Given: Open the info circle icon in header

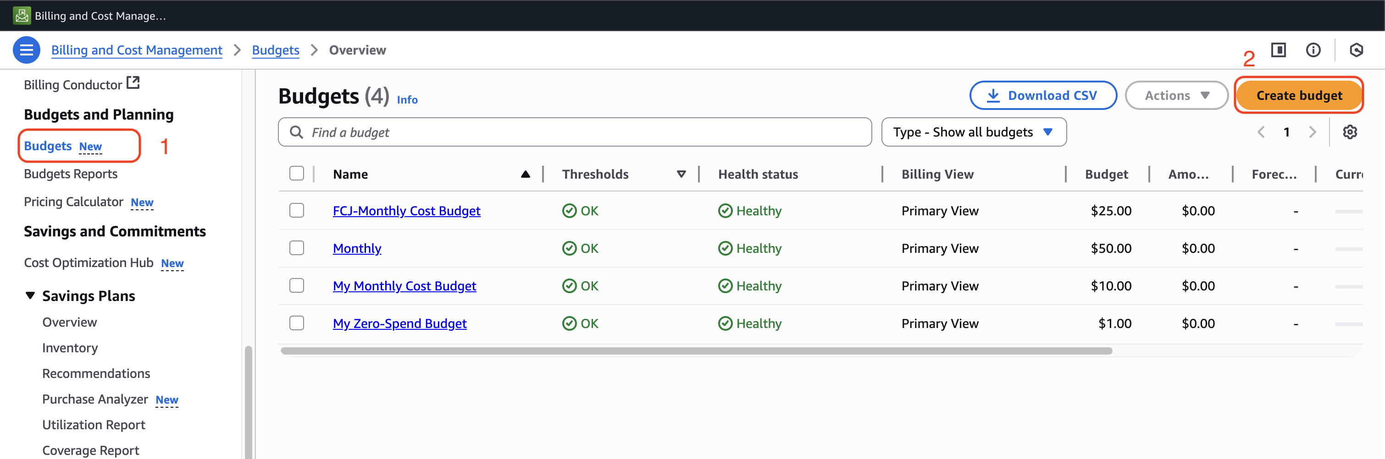Looking at the screenshot, I should 1313,50.
